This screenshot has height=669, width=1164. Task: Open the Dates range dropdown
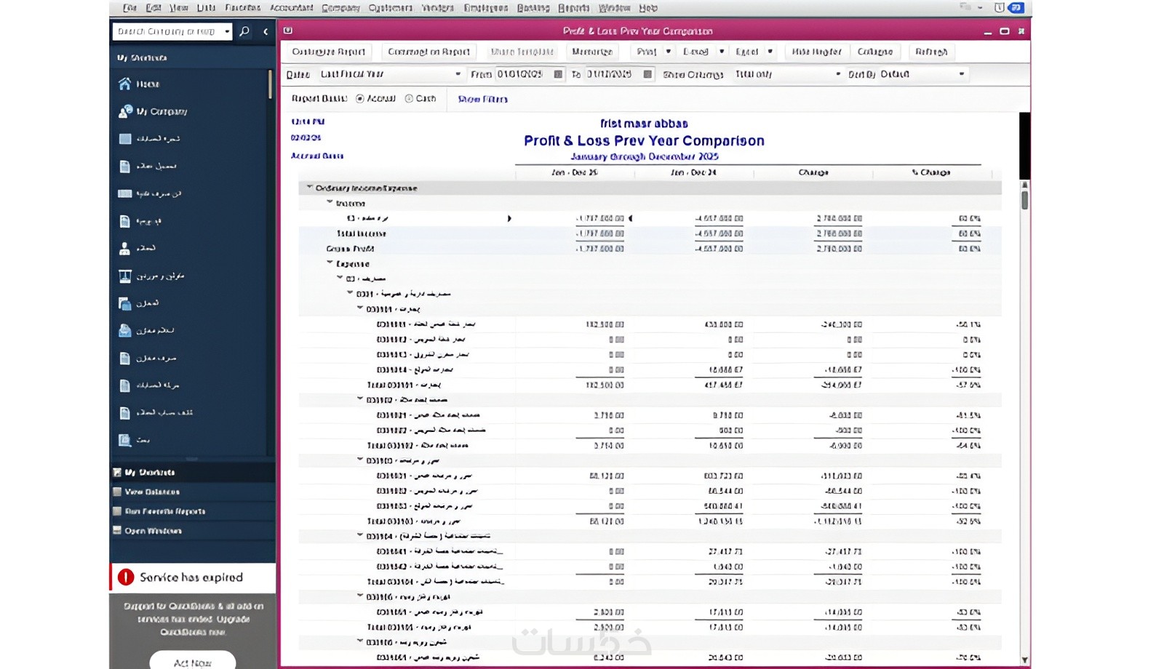click(x=458, y=74)
